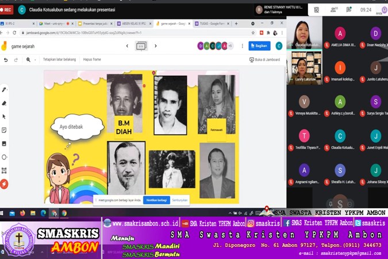Click Buka di Jamboard
Viewport: 388px width, 259px height.
(265, 60)
